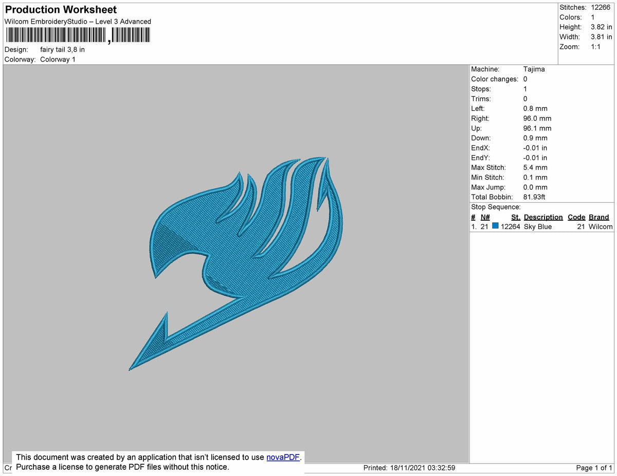Viewport: 617px width, 476px height.
Task: Select the Min Stitch value '0.1 mm'
Action: pyautogui.click(x=535, y=178)
